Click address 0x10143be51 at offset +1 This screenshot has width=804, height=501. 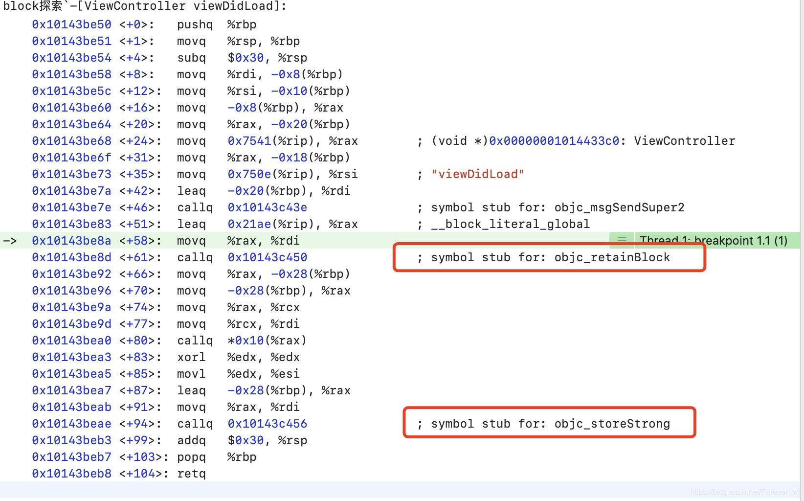click(x=71, y=41)
